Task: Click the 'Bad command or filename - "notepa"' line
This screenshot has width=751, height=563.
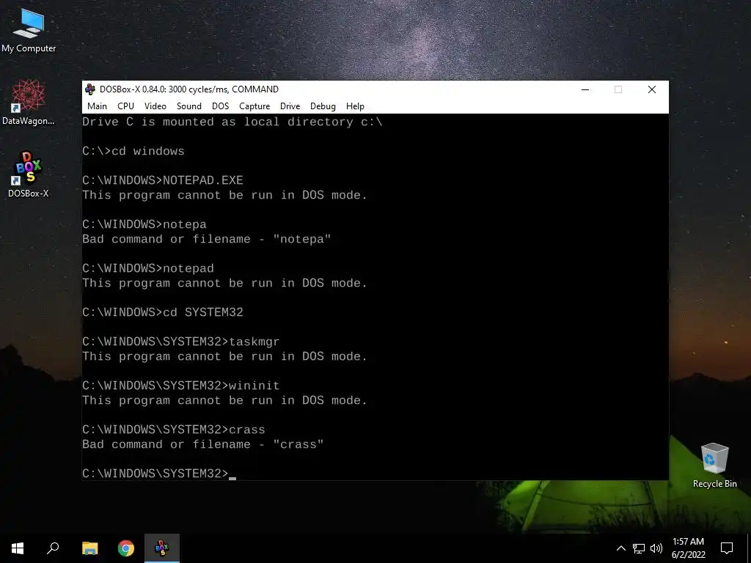Action: pos(206,240)
